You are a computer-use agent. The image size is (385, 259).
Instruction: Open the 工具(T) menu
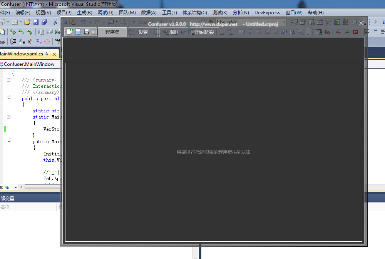click(169, 13)
